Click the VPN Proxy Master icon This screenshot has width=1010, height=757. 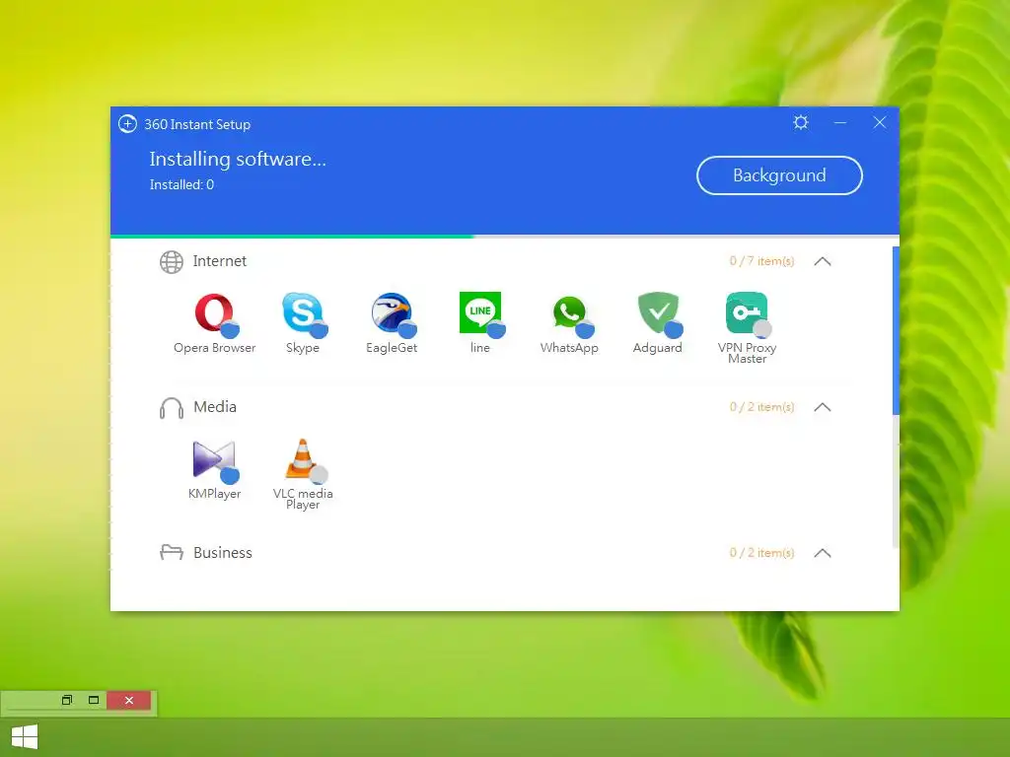(x=748, y=313)
